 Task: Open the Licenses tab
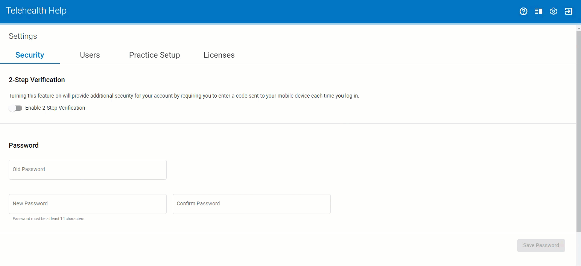tap(219, 55)
